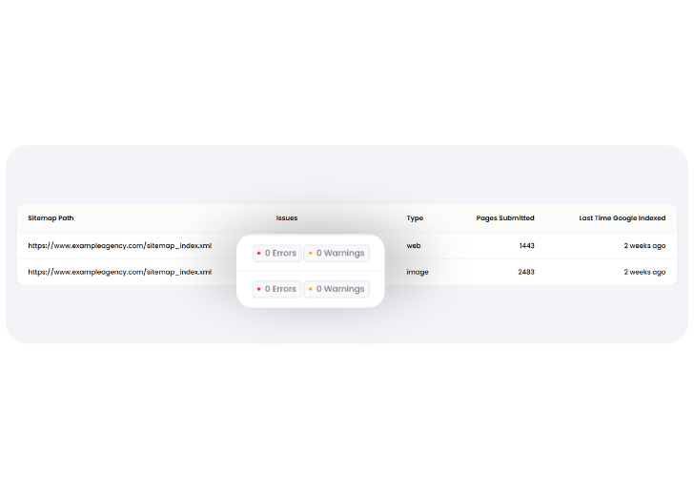The height and width of the screenshot is (495, 694).
Task: Open the sitemap_index.xml link in the image row
Action: click(x=119, y=272)
